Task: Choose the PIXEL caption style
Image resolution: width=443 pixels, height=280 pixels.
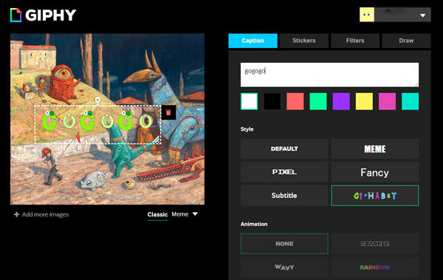Action: coord(284,172)
